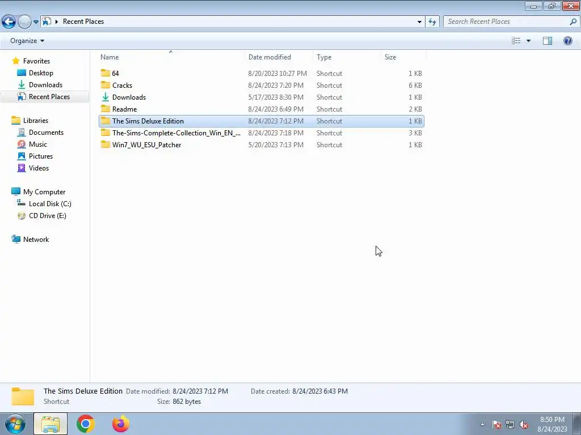Sort by the Size column header
The image size is (581, 435).
(x=404, y=57)
